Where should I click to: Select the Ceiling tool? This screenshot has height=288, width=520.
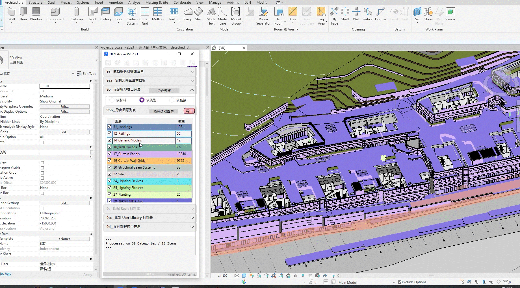click(x=105, y=14)
